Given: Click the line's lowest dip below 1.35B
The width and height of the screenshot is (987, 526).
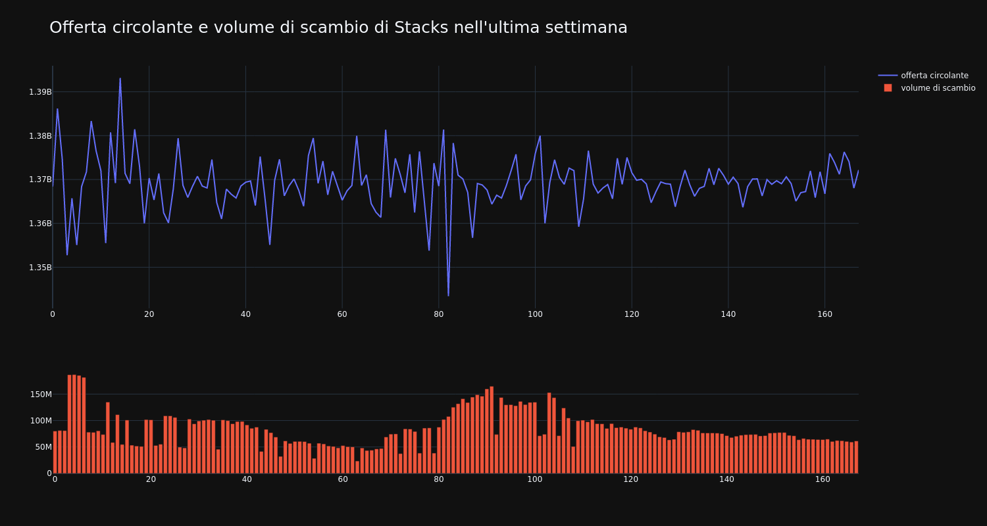Looking at the screenshot, I should pyautogui.click(x=448, y=295).
